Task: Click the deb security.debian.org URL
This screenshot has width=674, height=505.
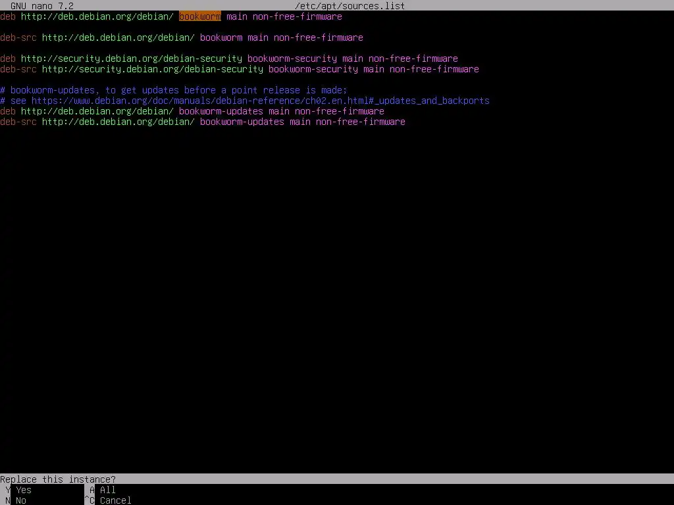Action: [x=132, y=59]
